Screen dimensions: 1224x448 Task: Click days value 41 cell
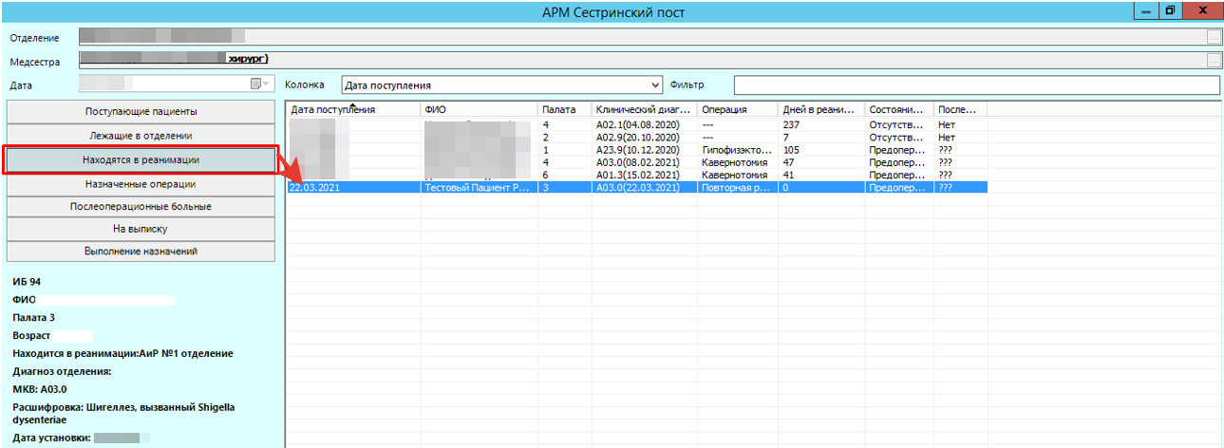pyautogui.click(x=821, y=175)
